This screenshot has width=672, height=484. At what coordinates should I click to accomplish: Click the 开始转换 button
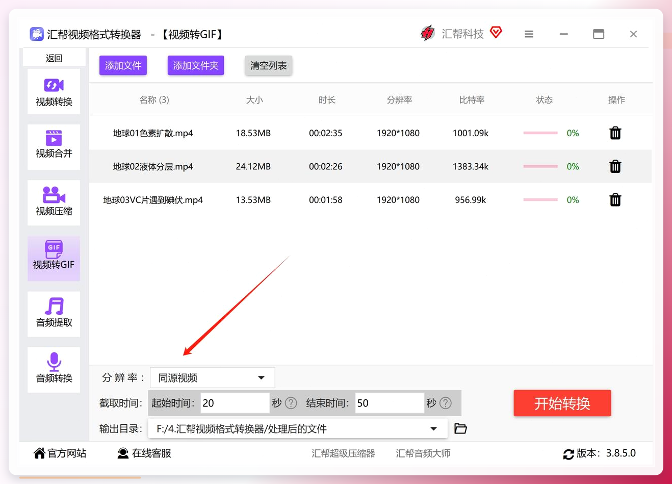coord(562,403)
